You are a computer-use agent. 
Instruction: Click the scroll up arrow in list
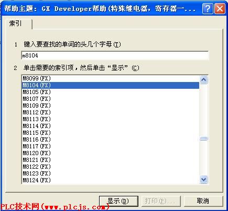click(x=203, y=80)
